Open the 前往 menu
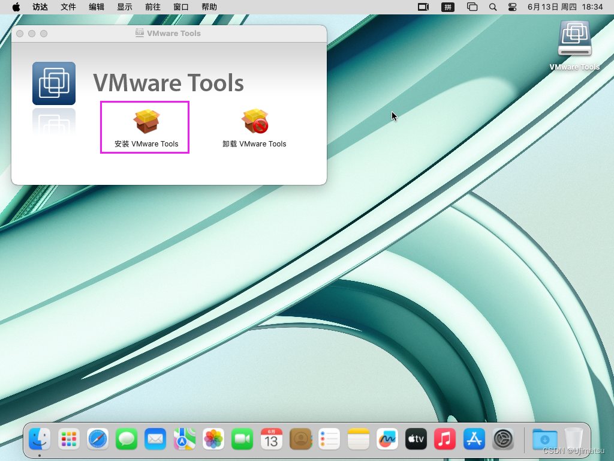The width and height of the screenshot is (614, 461). [153, 7]
